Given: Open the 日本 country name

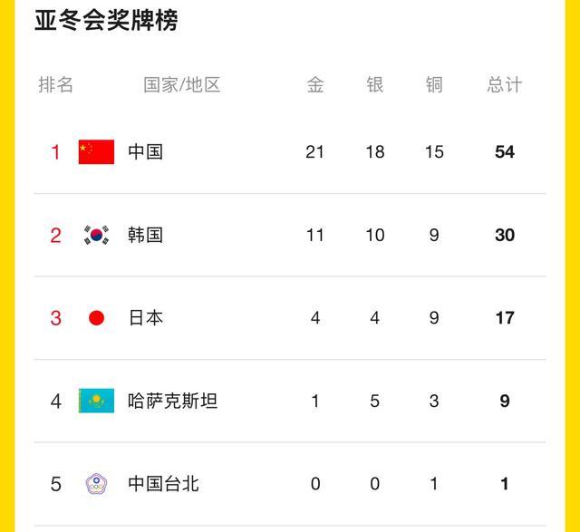Looking at the screenshot, I should 145,318.
